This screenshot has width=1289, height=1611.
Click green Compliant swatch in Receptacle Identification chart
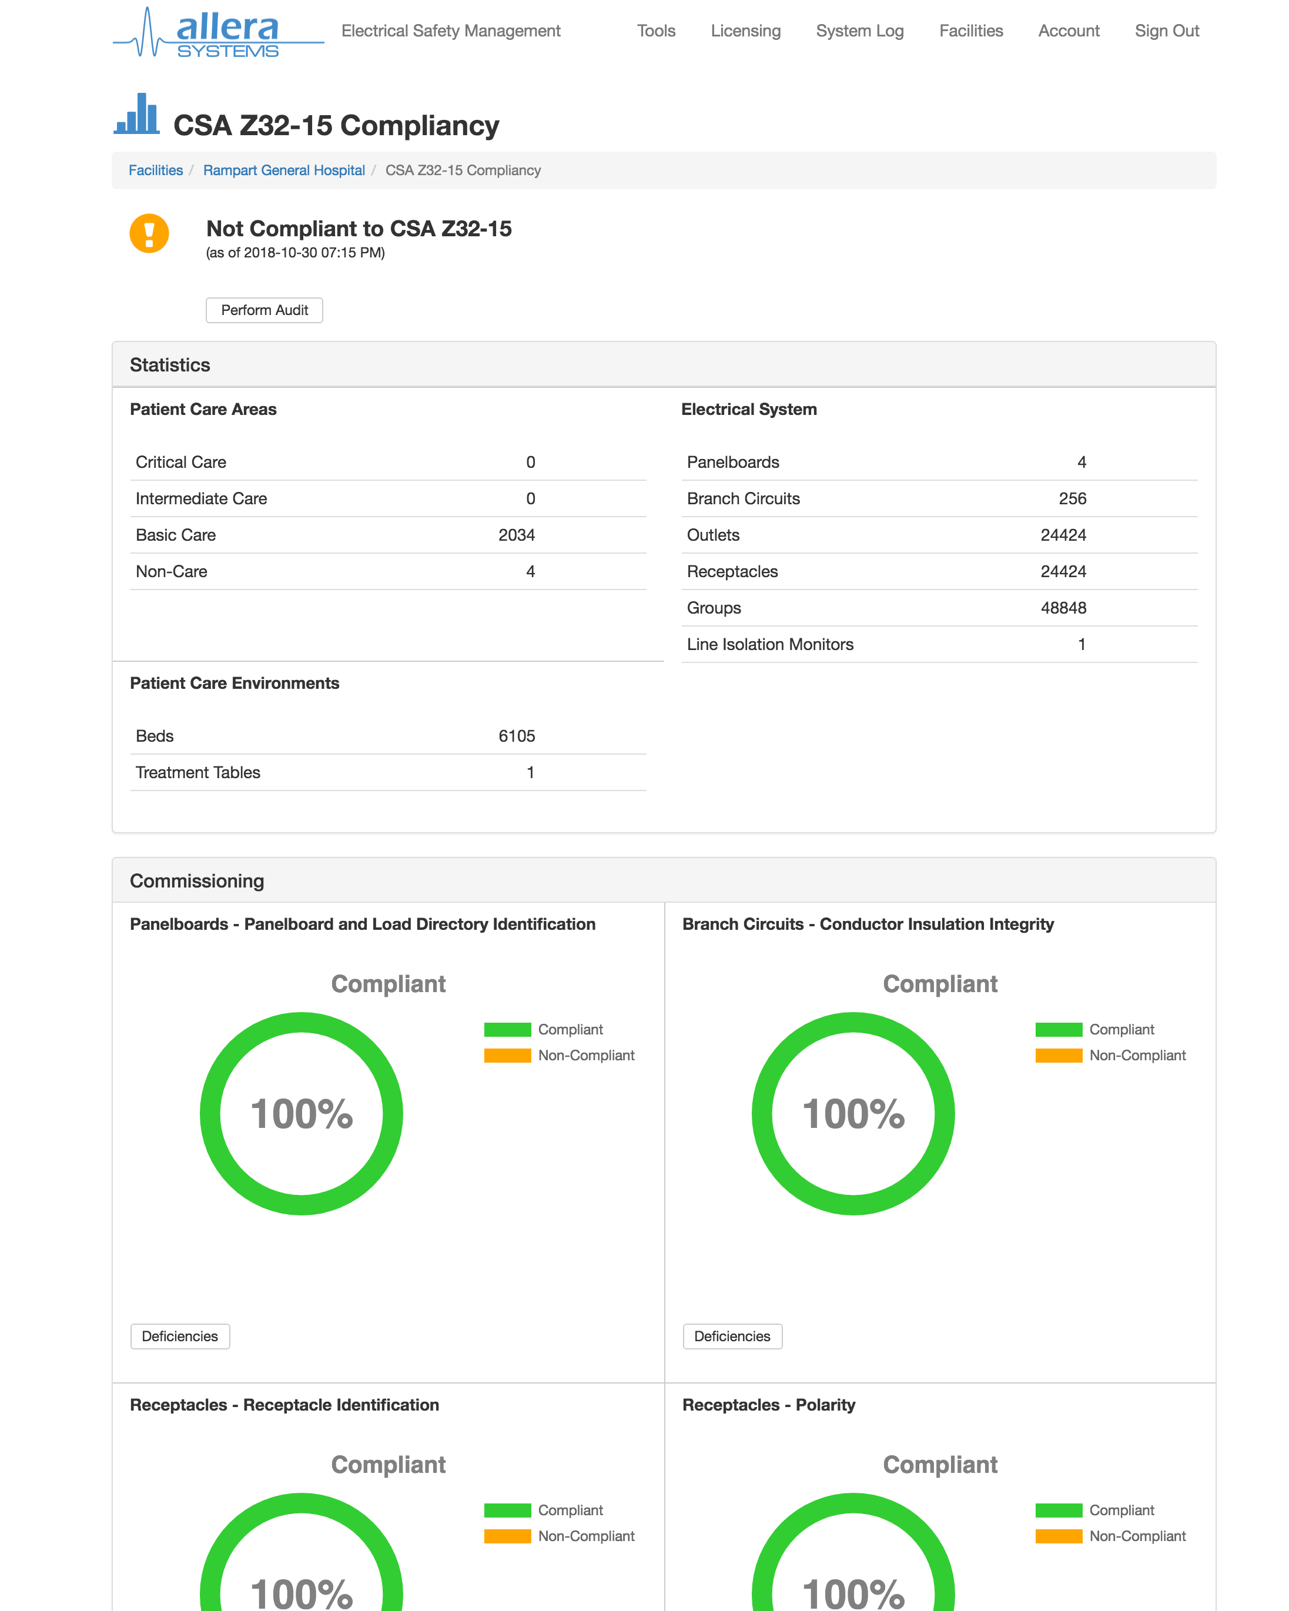507,1510
